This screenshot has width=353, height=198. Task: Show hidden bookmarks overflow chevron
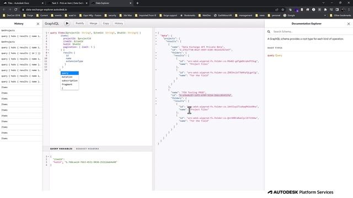pos(325,15)
